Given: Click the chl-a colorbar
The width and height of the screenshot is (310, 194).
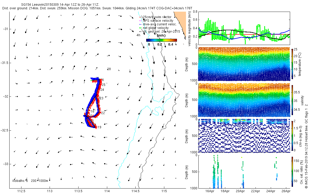Looking at the screenshot, I should (x=292, y=136).
